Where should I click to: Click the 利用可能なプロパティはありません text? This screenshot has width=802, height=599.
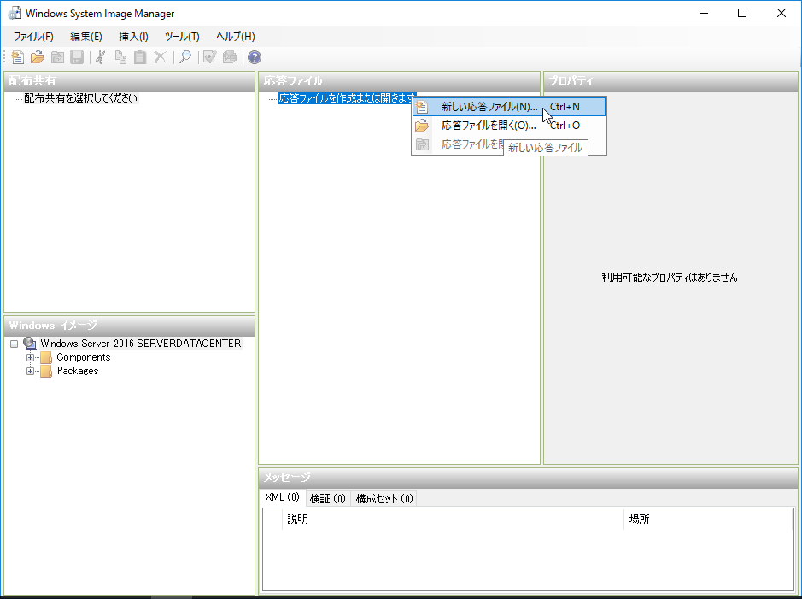pos(670,278)
